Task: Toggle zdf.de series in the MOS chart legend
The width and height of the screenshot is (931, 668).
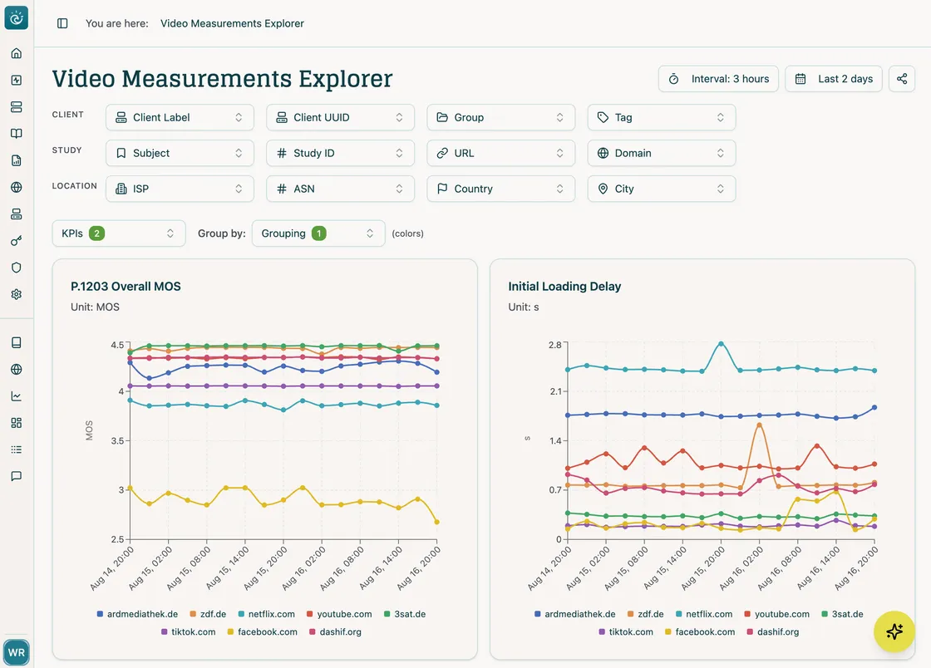Action: click(x=208, y=614)
